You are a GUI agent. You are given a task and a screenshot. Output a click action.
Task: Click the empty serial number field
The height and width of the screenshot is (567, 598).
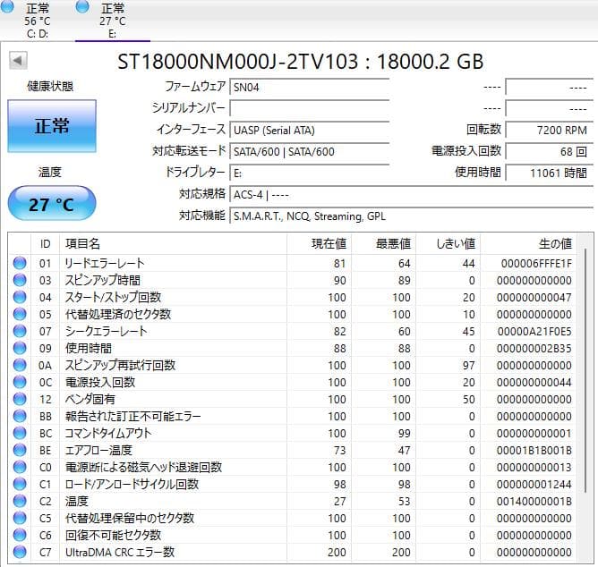310,108
